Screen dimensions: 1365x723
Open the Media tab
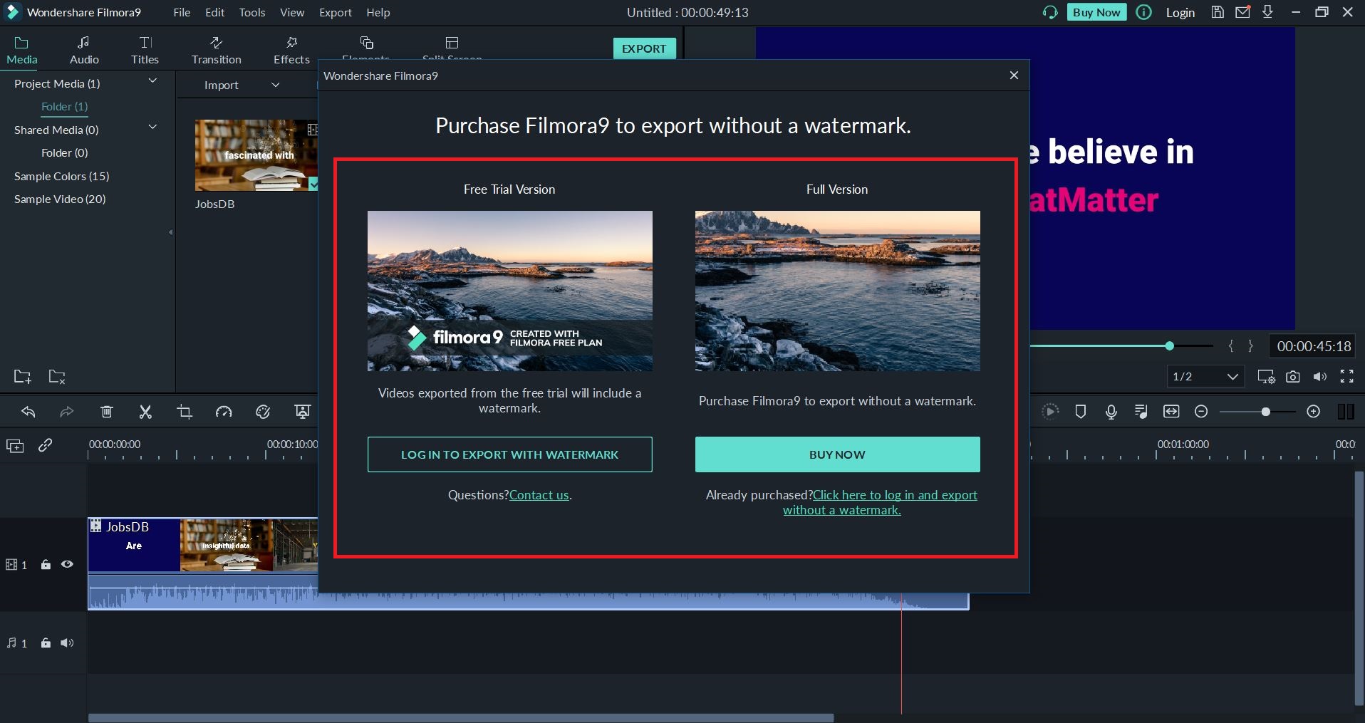point(22,51)
